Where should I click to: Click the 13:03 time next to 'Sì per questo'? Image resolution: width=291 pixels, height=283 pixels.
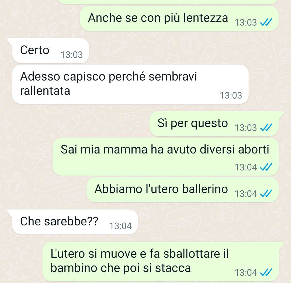coord(246,128)
